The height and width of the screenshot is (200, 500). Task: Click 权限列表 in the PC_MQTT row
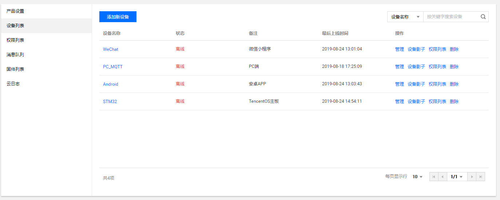pos(437,67)
